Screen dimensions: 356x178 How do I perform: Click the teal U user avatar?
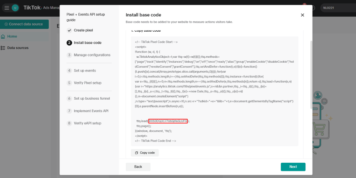[15, 8]
